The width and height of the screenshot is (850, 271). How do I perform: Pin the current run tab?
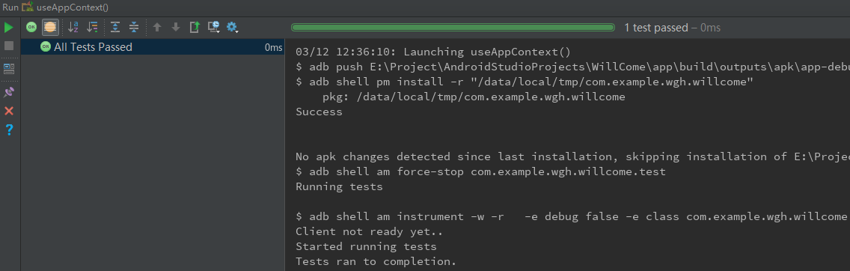tap(9, 92)
